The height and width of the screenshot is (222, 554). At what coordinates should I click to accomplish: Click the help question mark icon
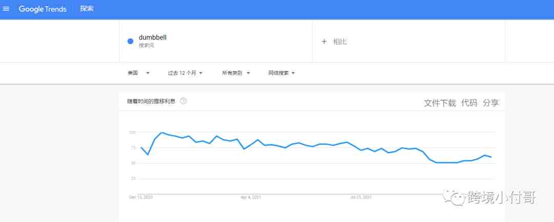pos(183,101)
